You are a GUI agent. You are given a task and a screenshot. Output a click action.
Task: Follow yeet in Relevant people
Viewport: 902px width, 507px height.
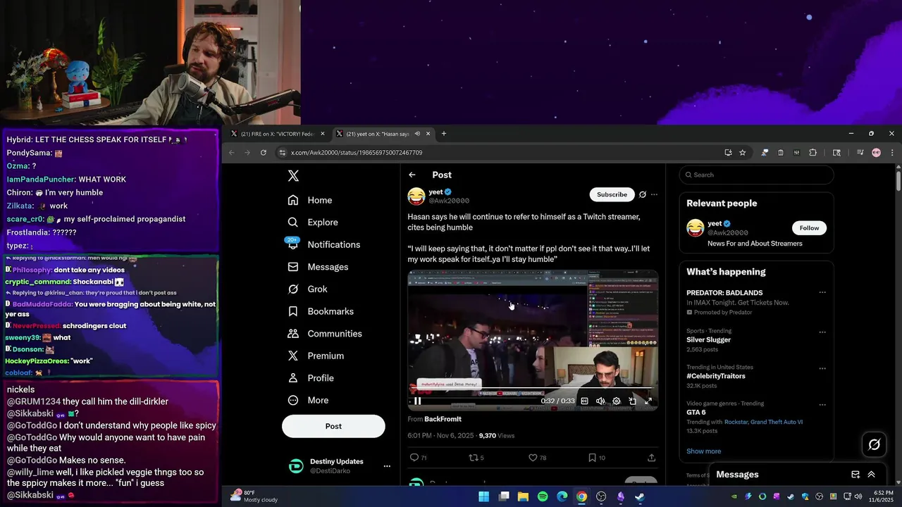click(x=809, y=228)
